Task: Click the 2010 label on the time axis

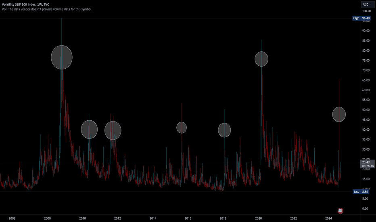Action: 82,218
